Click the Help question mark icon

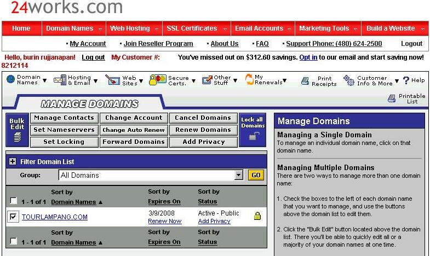406,80
